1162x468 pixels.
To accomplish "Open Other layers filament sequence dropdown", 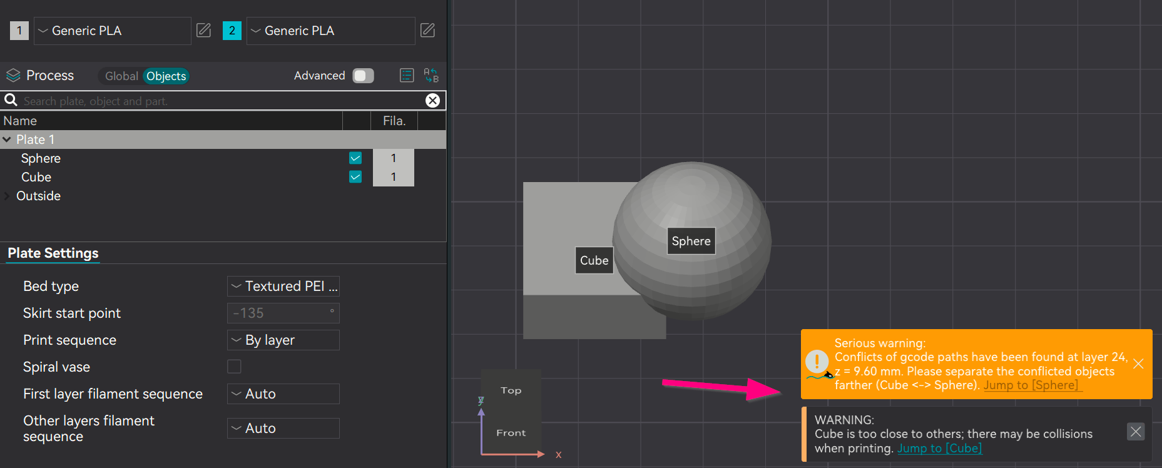I will [283, 428].
